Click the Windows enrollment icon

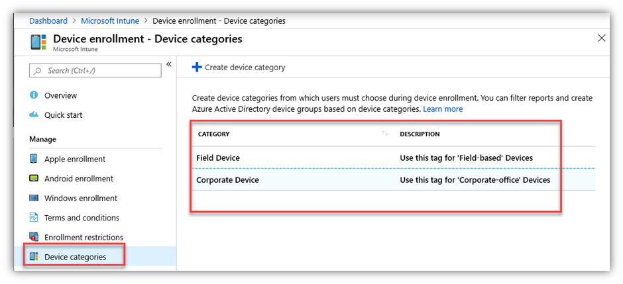pos(34,198)
